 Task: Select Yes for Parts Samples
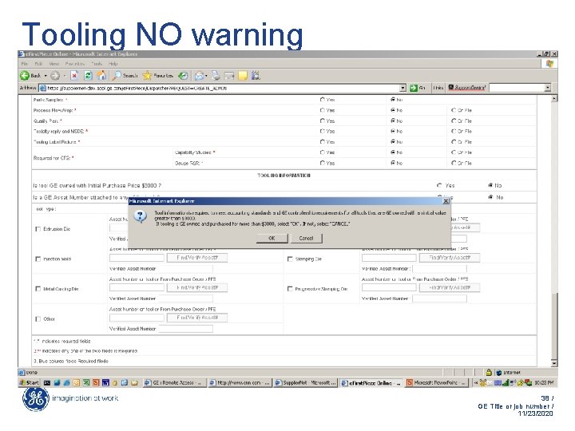(x=323, y=100)
